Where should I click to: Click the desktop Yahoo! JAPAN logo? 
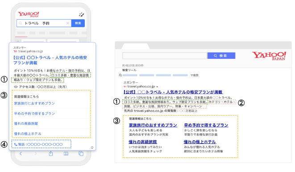tap(269, 56)
